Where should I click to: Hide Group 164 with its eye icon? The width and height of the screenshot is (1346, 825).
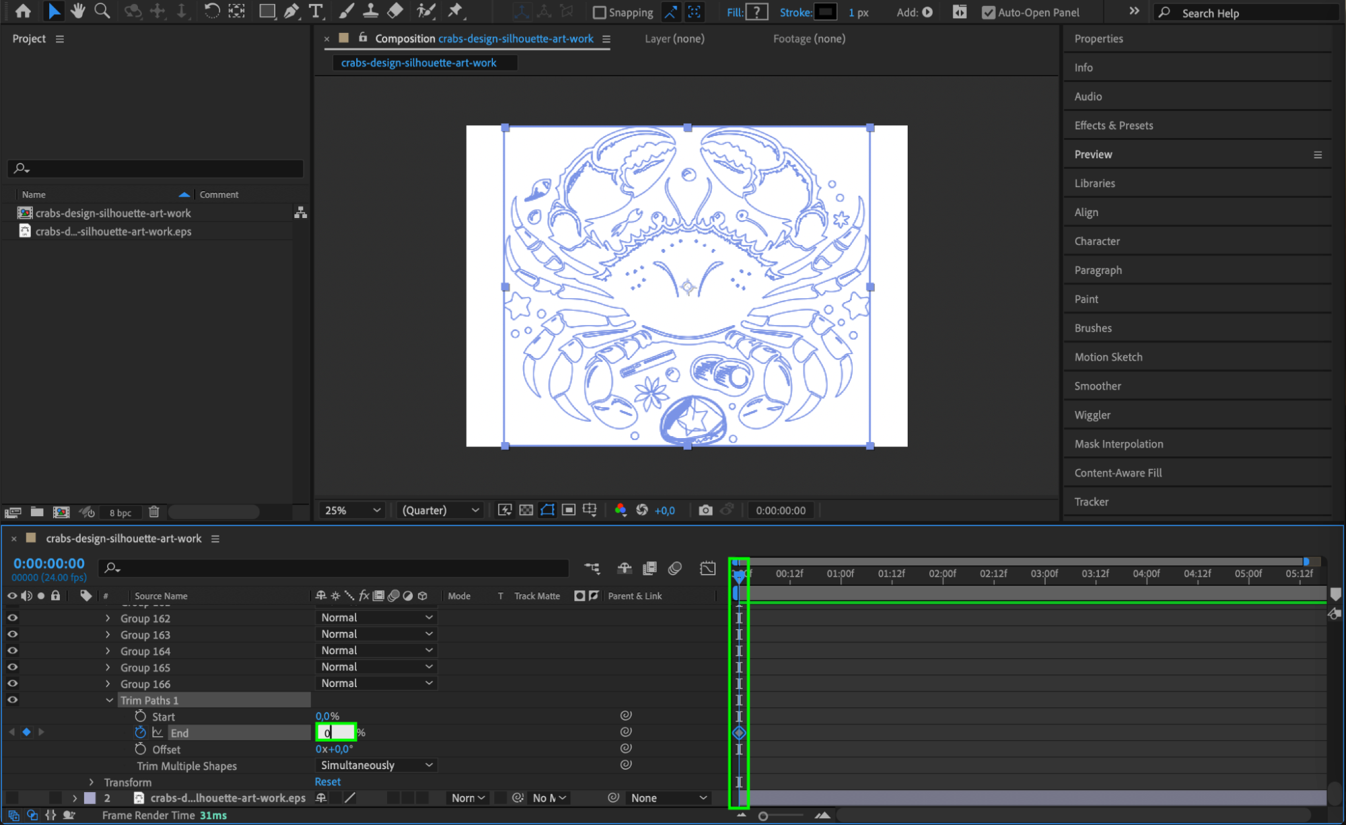tap(12, 651)
